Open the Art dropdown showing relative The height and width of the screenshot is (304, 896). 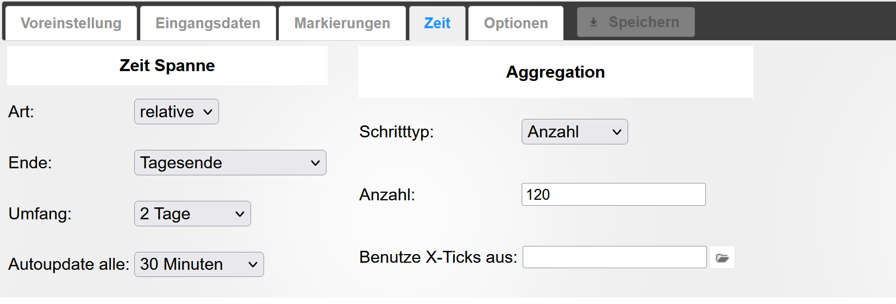click(177, 112)
